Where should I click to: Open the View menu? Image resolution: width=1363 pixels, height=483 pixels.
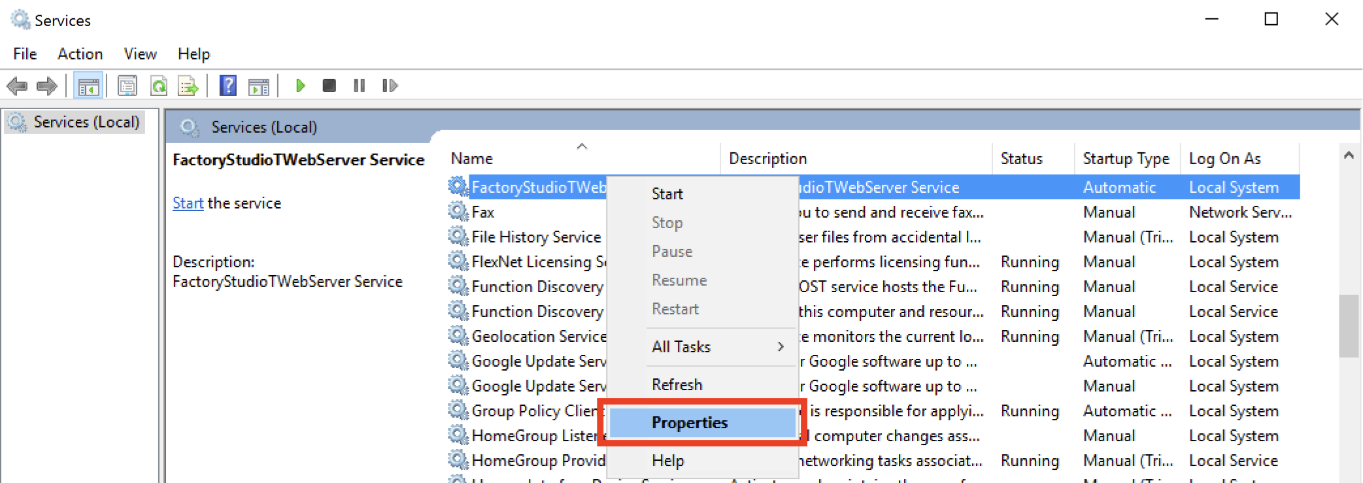pos(140,54)
